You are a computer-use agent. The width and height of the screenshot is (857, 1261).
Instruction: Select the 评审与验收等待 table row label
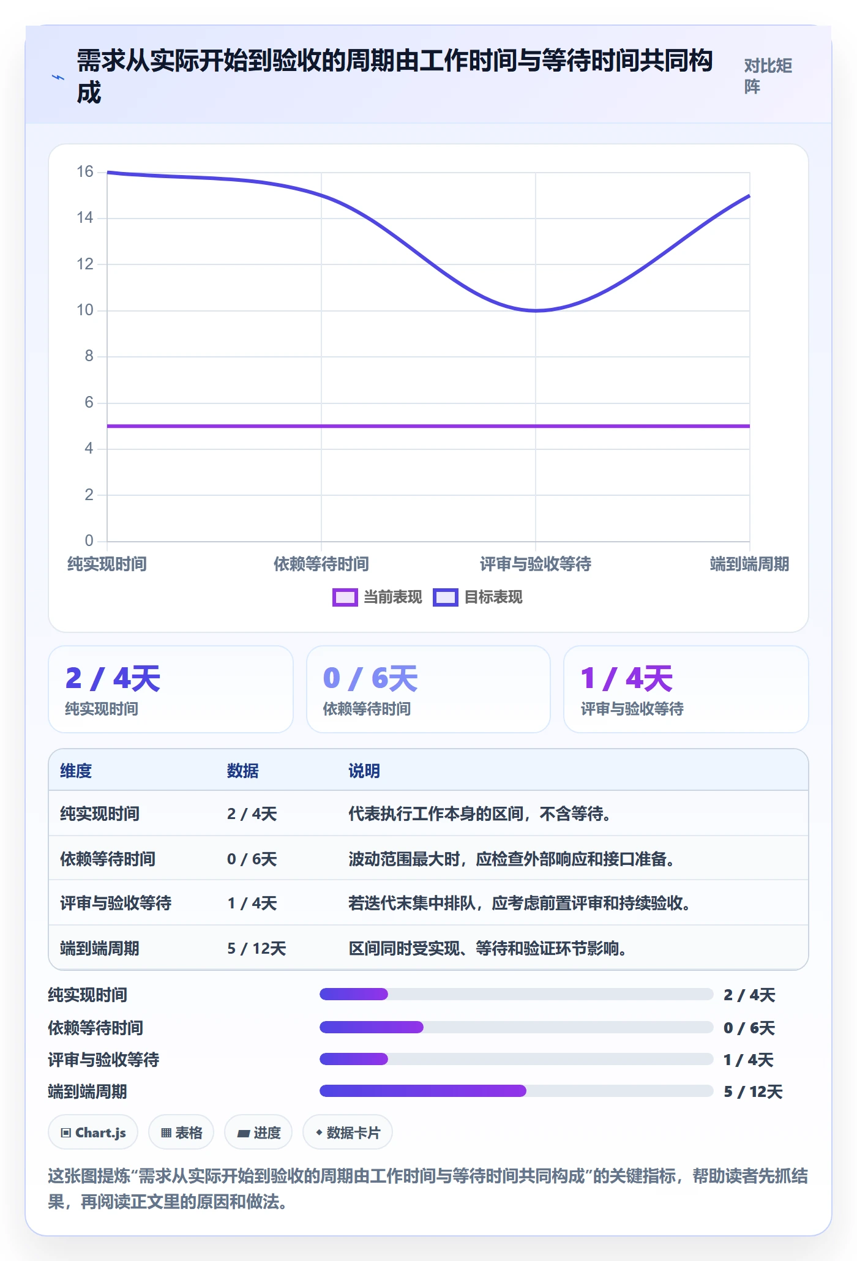click(116, 903)
